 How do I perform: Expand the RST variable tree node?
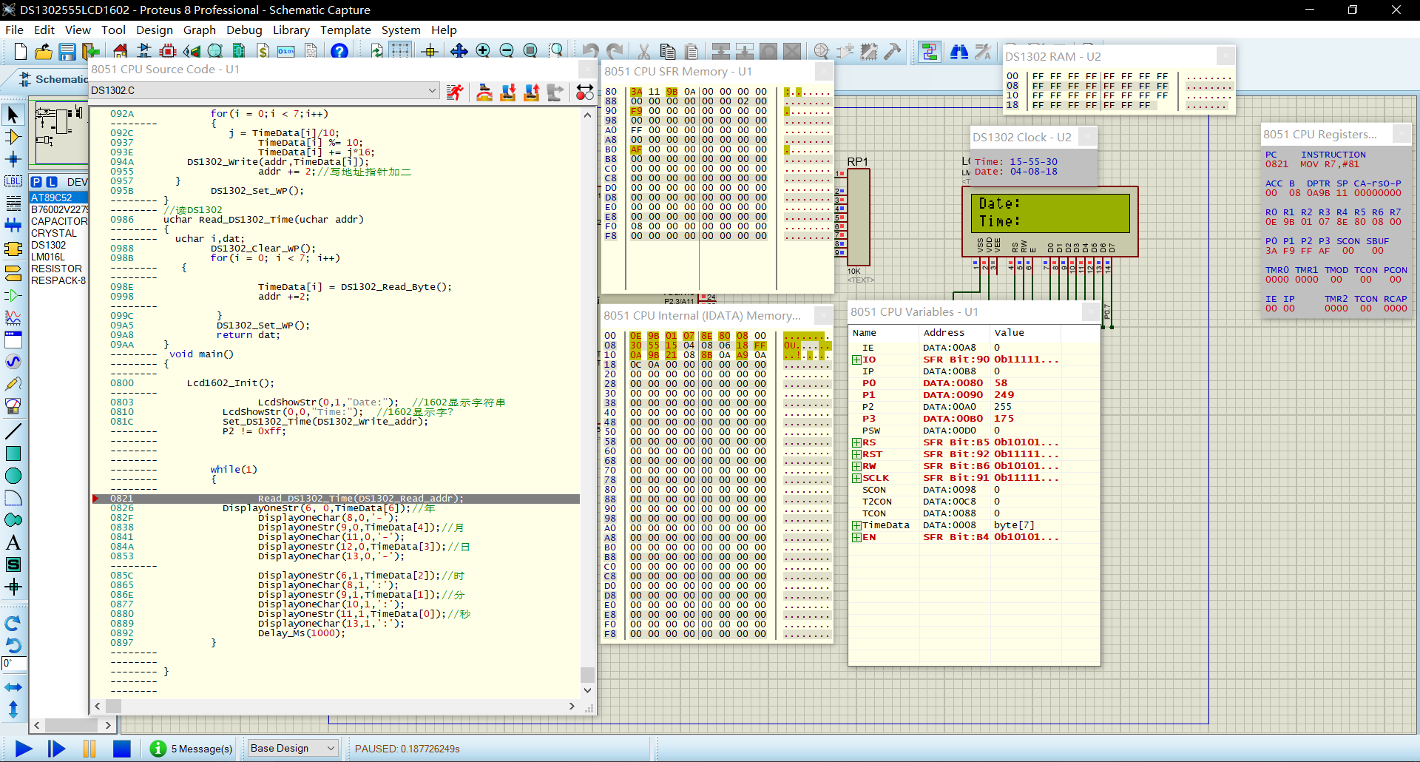(x=856, y=454)
